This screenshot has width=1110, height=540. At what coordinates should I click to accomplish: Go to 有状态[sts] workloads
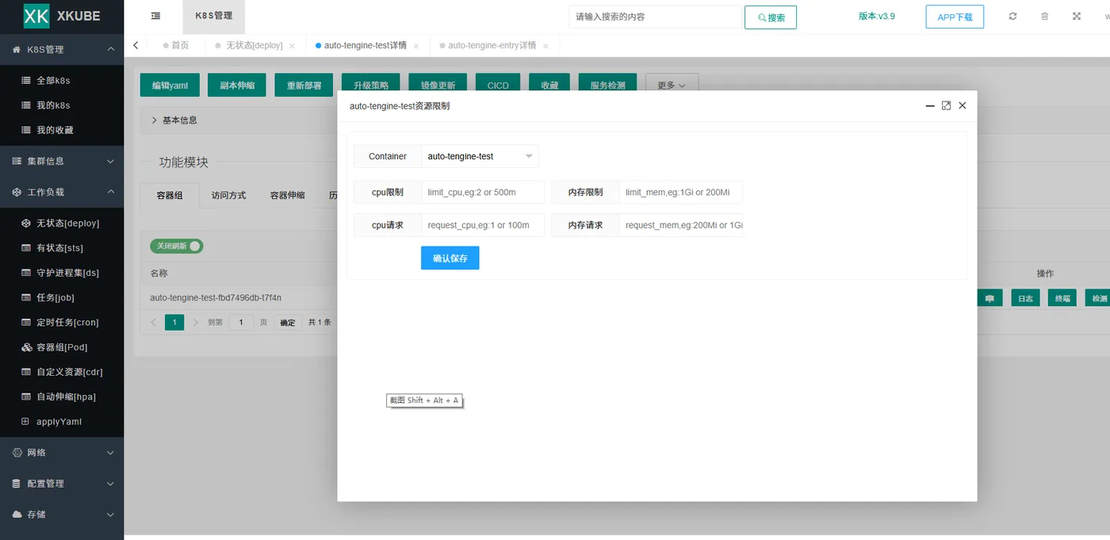click(x=62, y=247)
